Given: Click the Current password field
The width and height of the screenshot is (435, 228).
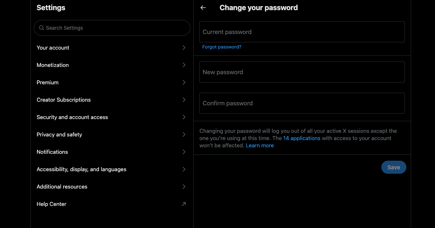Looking at the screenshot, I should coord(302,31).
